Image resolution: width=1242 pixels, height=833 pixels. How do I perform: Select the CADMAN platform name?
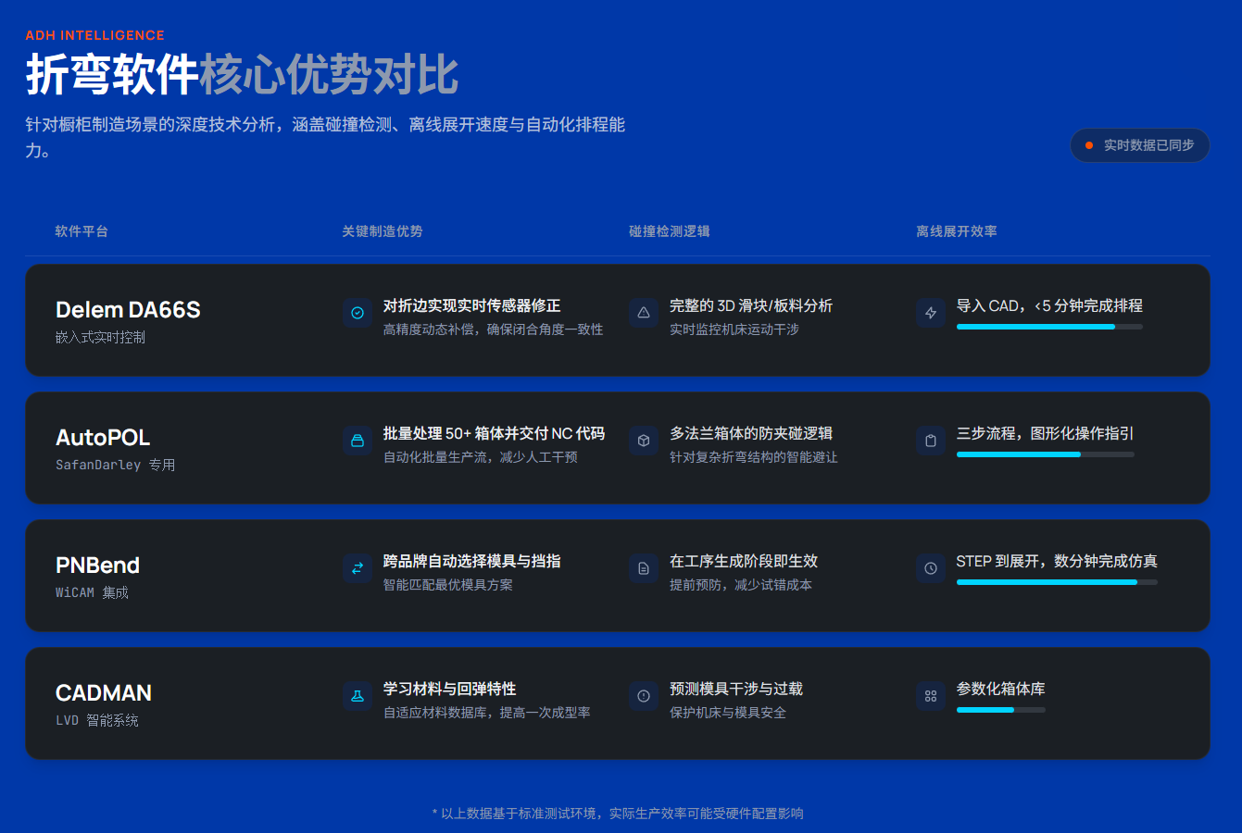coord(104,693)
